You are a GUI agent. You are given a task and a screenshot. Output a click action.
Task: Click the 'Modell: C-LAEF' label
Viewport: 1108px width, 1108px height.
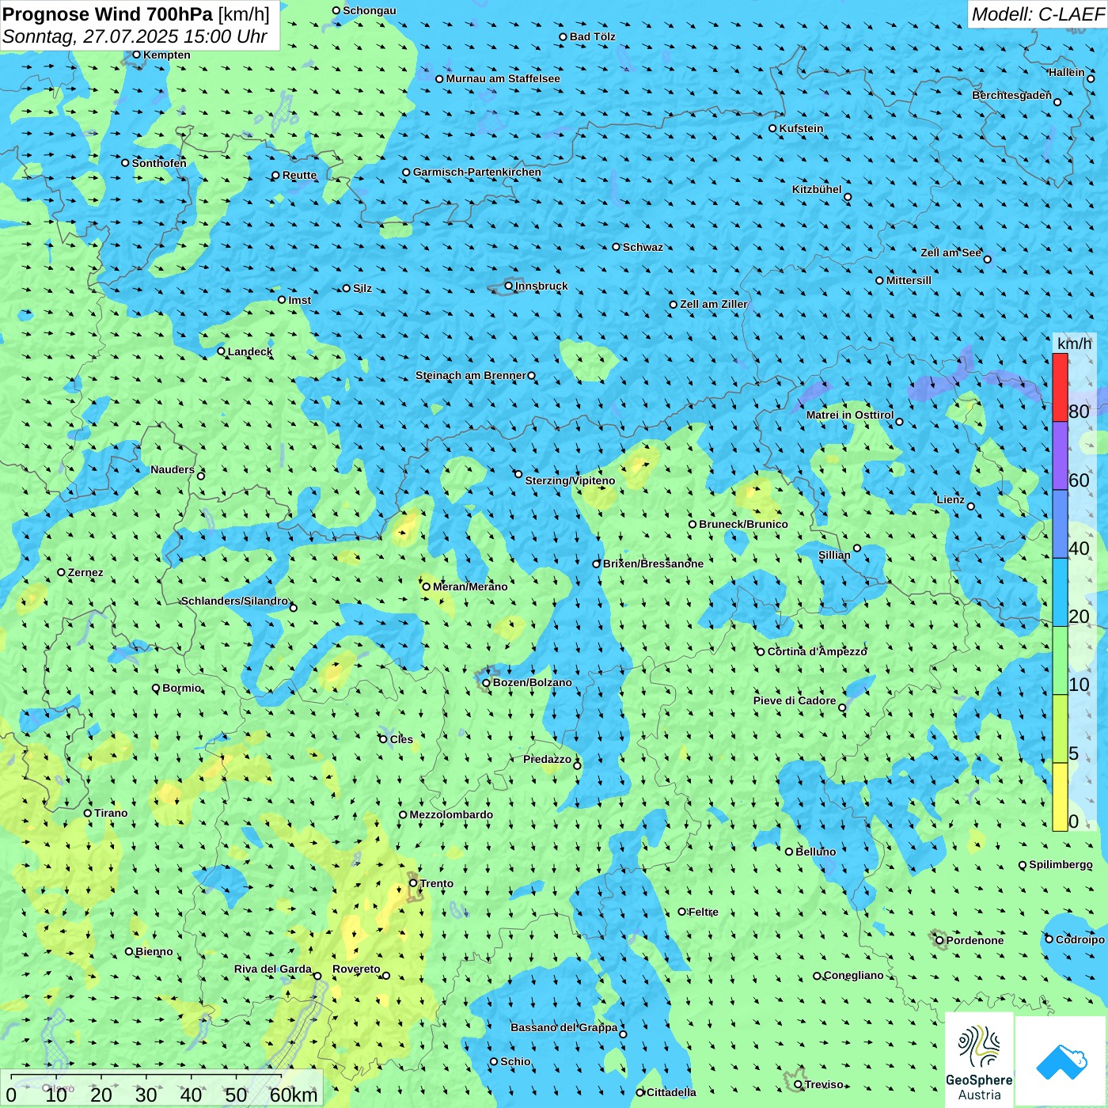1038,14
